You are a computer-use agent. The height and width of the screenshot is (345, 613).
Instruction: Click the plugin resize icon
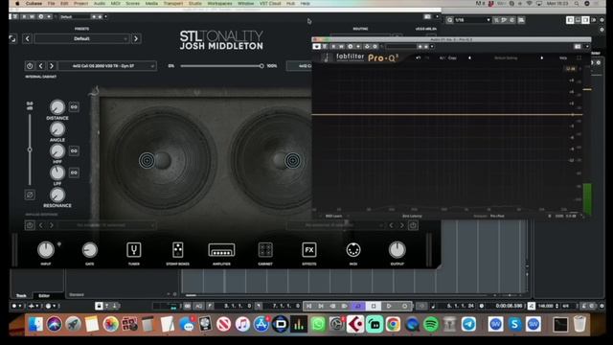(x=12, y=38)
